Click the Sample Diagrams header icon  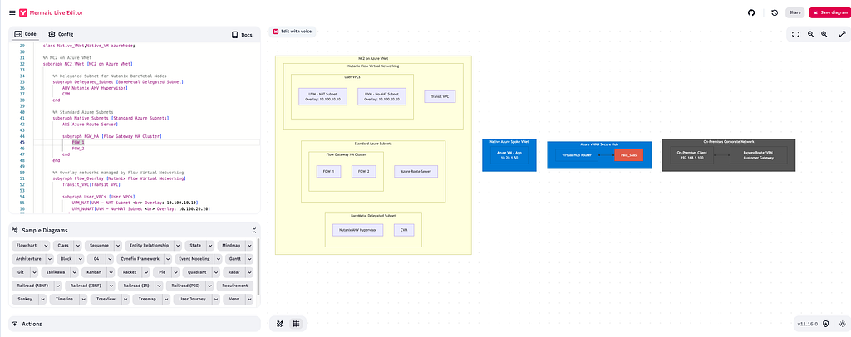(15, 230)
